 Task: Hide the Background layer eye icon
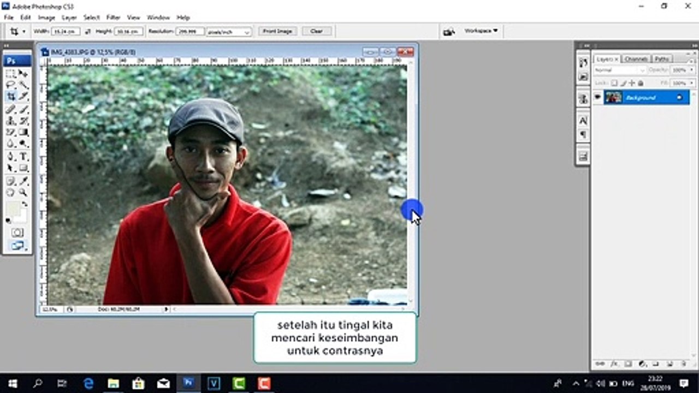click(x=597, y=97)
